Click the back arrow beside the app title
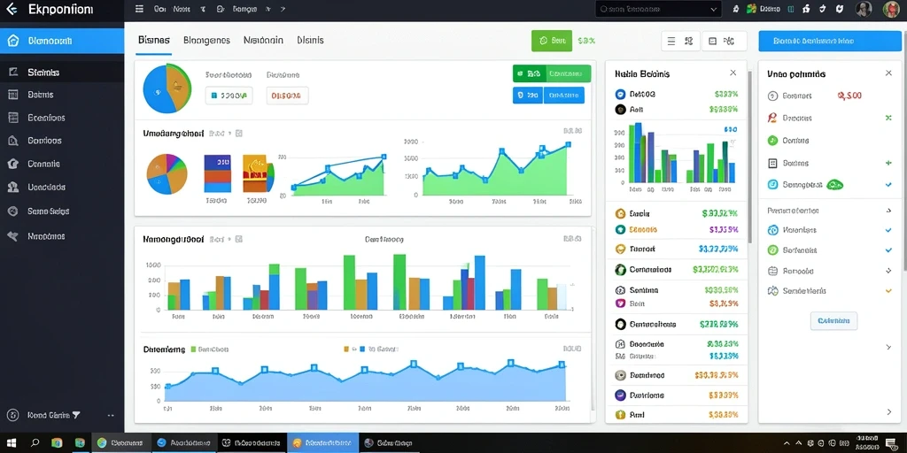Screen dimensions: 907x453 point(12,9)
